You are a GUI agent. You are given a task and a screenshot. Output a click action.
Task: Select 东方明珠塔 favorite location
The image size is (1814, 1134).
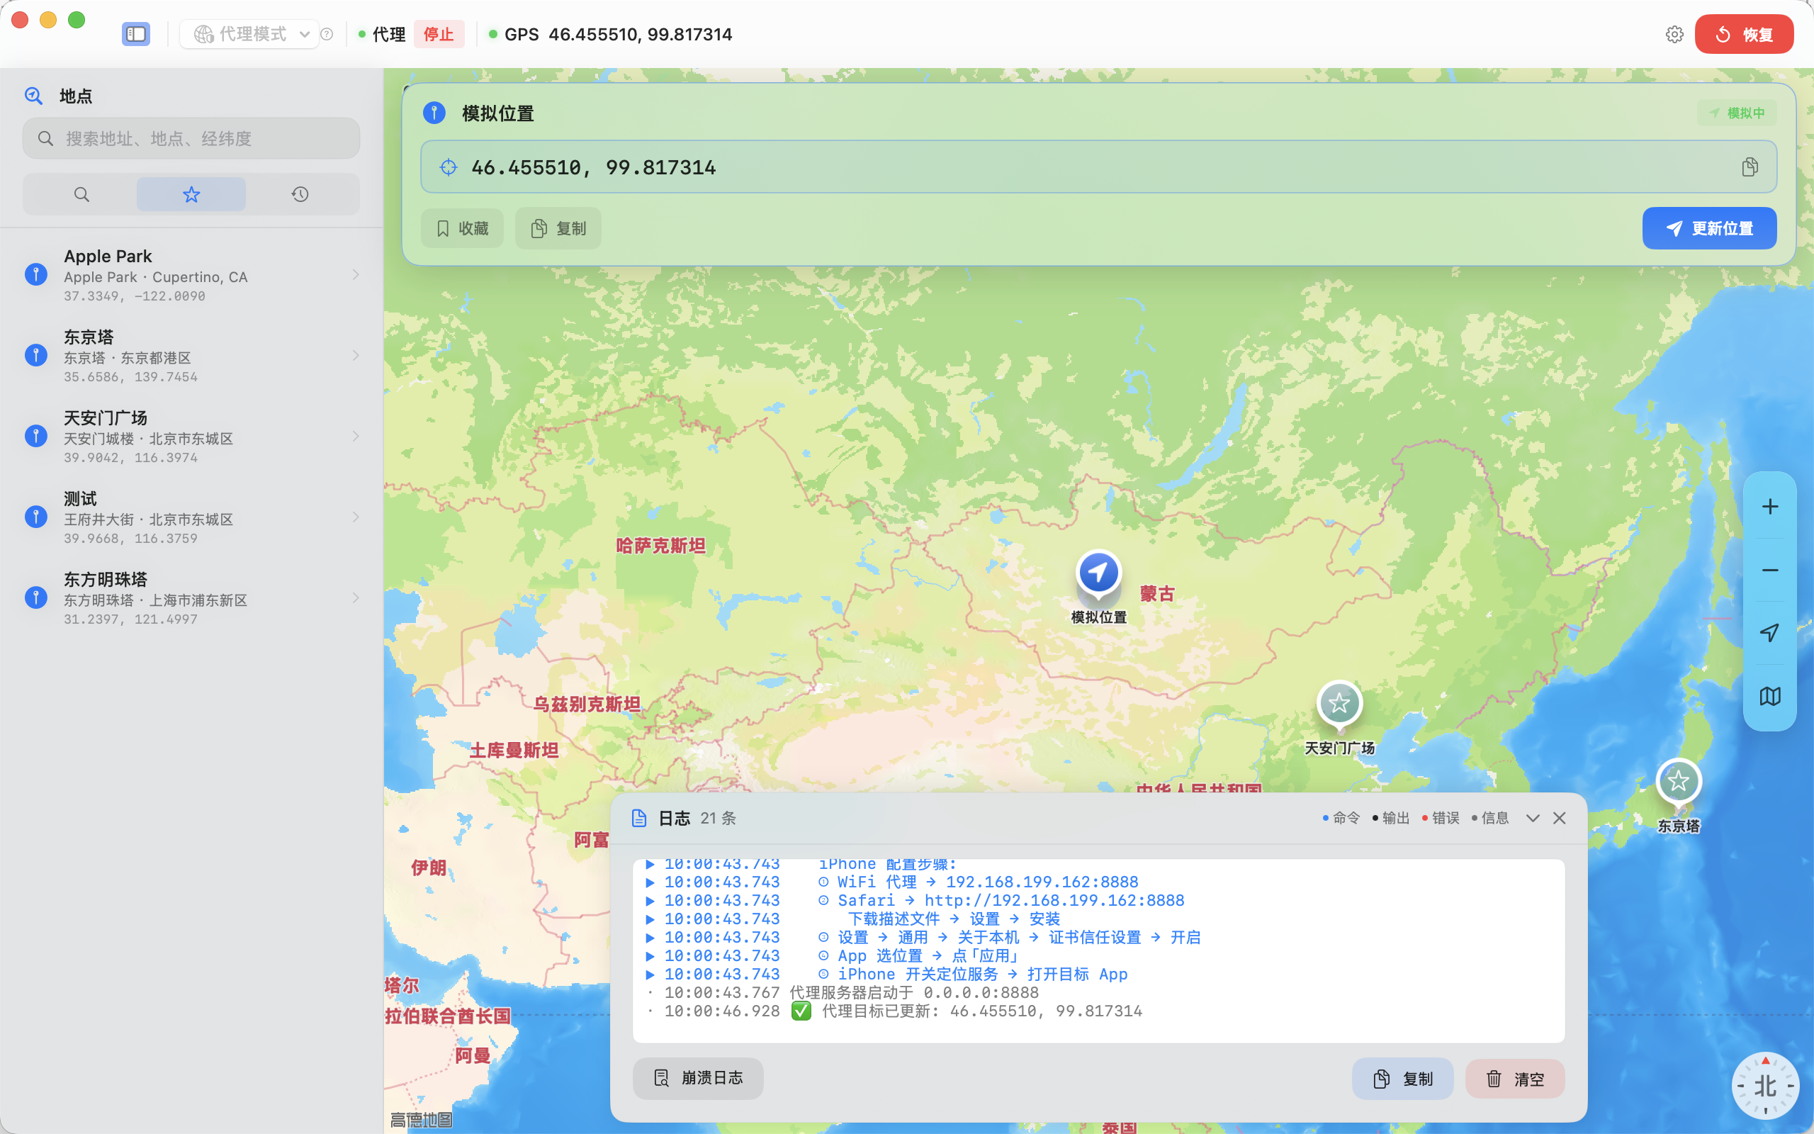(x=191, y=597)
